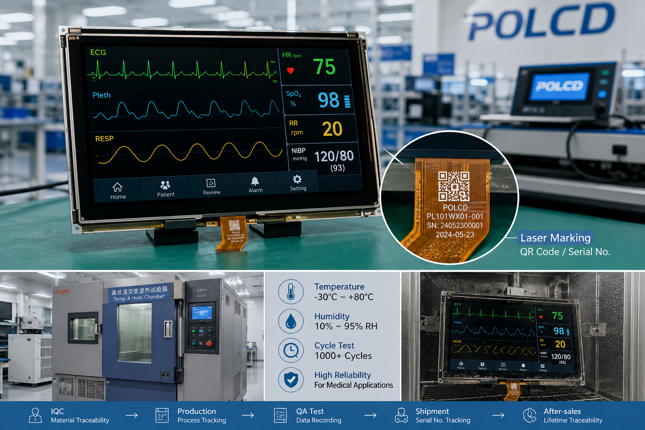
Task: Click the QR code in the laser marking circle
Action: [454, 186]
